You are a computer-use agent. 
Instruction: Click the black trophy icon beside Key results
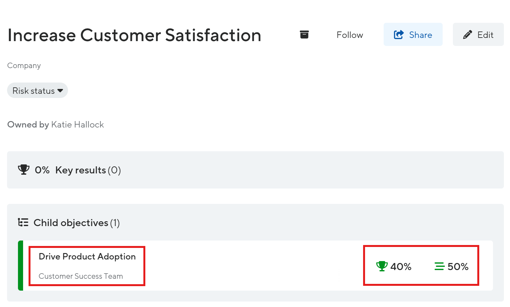point(24,170)
